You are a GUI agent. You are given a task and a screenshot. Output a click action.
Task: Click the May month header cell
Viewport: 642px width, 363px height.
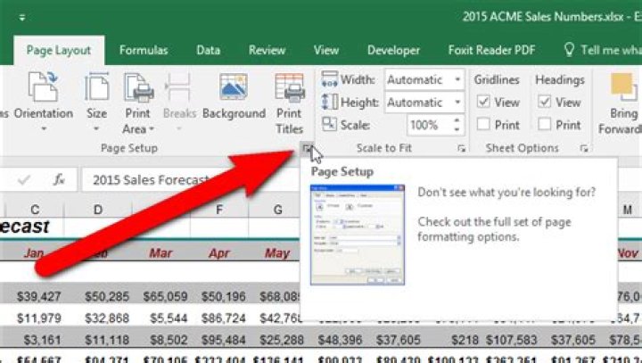point(277,252)
